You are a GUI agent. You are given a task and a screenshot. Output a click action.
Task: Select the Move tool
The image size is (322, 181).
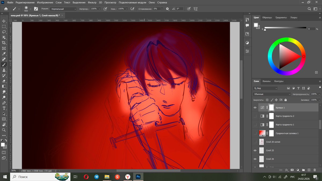(x=4, y=21)
